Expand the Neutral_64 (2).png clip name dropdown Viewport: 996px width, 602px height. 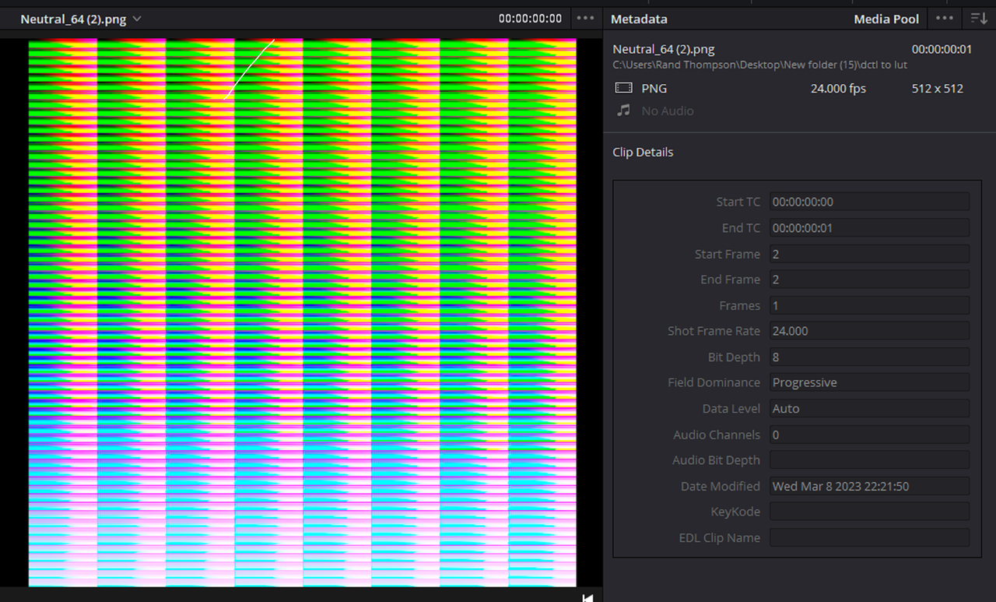[138, 19]
